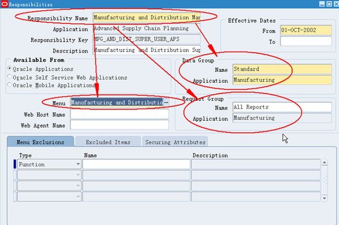Maximize the Responsibilities window
This screenshot has height=225, width=339.
[329, 4]
